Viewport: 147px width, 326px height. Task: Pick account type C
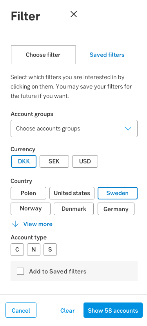click(17, 250)
